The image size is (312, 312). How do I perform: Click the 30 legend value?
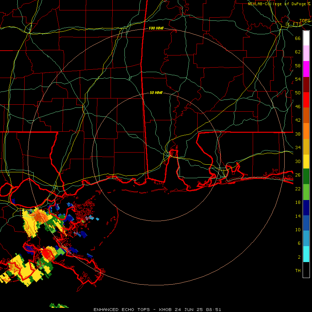point(298,161)
